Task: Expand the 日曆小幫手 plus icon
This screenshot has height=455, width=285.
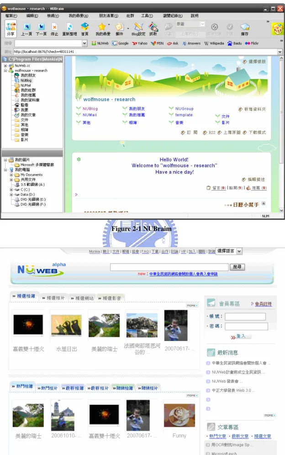Action: (264, 203)
